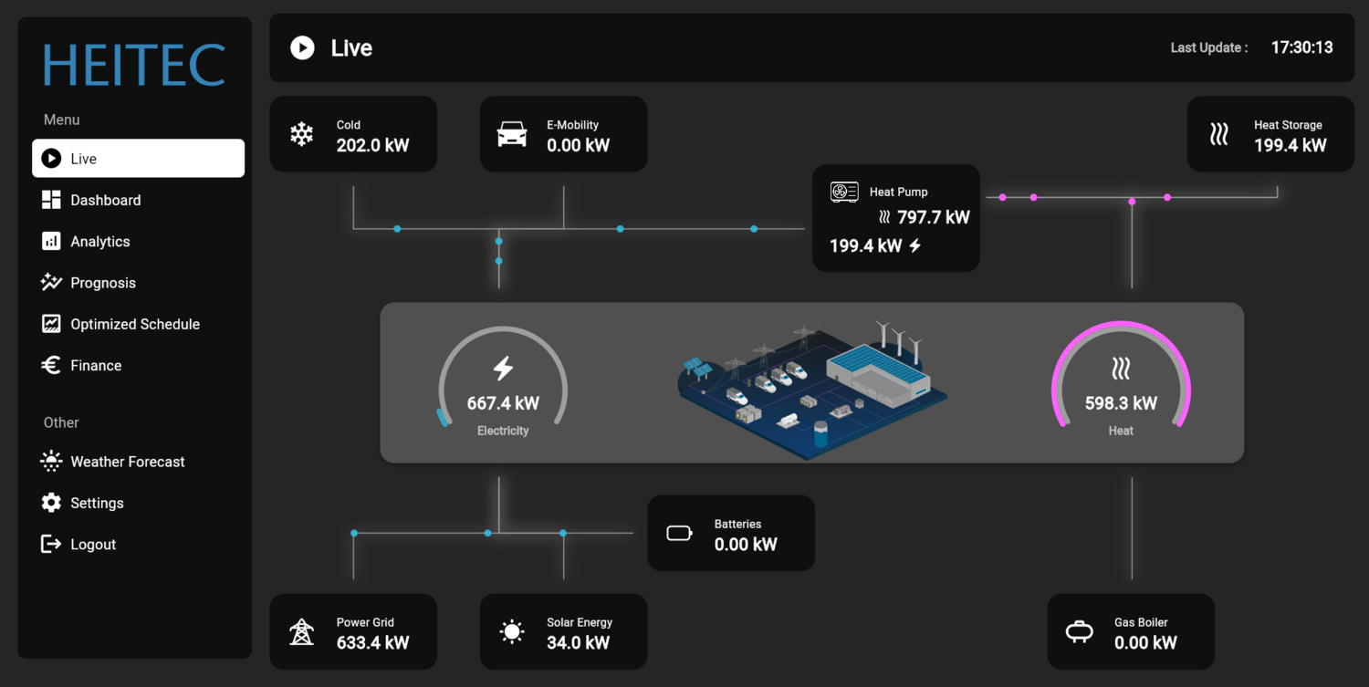Click the Gas Boiler tank icon

pyautogui.click(x=1079, y=631)
